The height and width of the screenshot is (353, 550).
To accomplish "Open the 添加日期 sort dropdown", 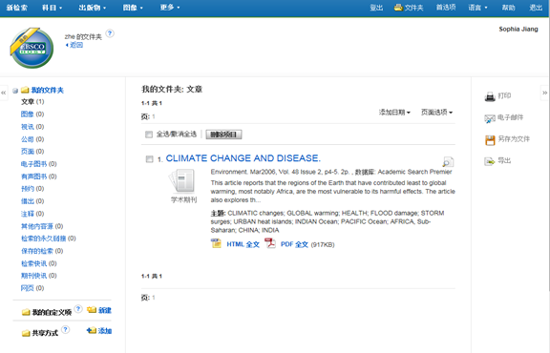I will point(394,113).
